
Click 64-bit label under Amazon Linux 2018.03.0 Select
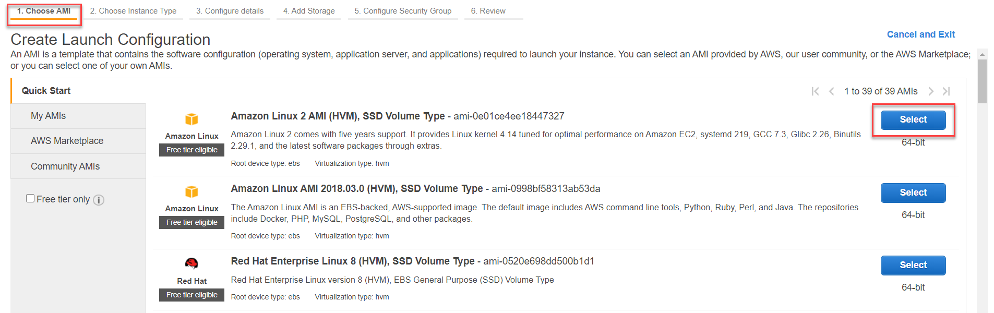tap(913, 215)
